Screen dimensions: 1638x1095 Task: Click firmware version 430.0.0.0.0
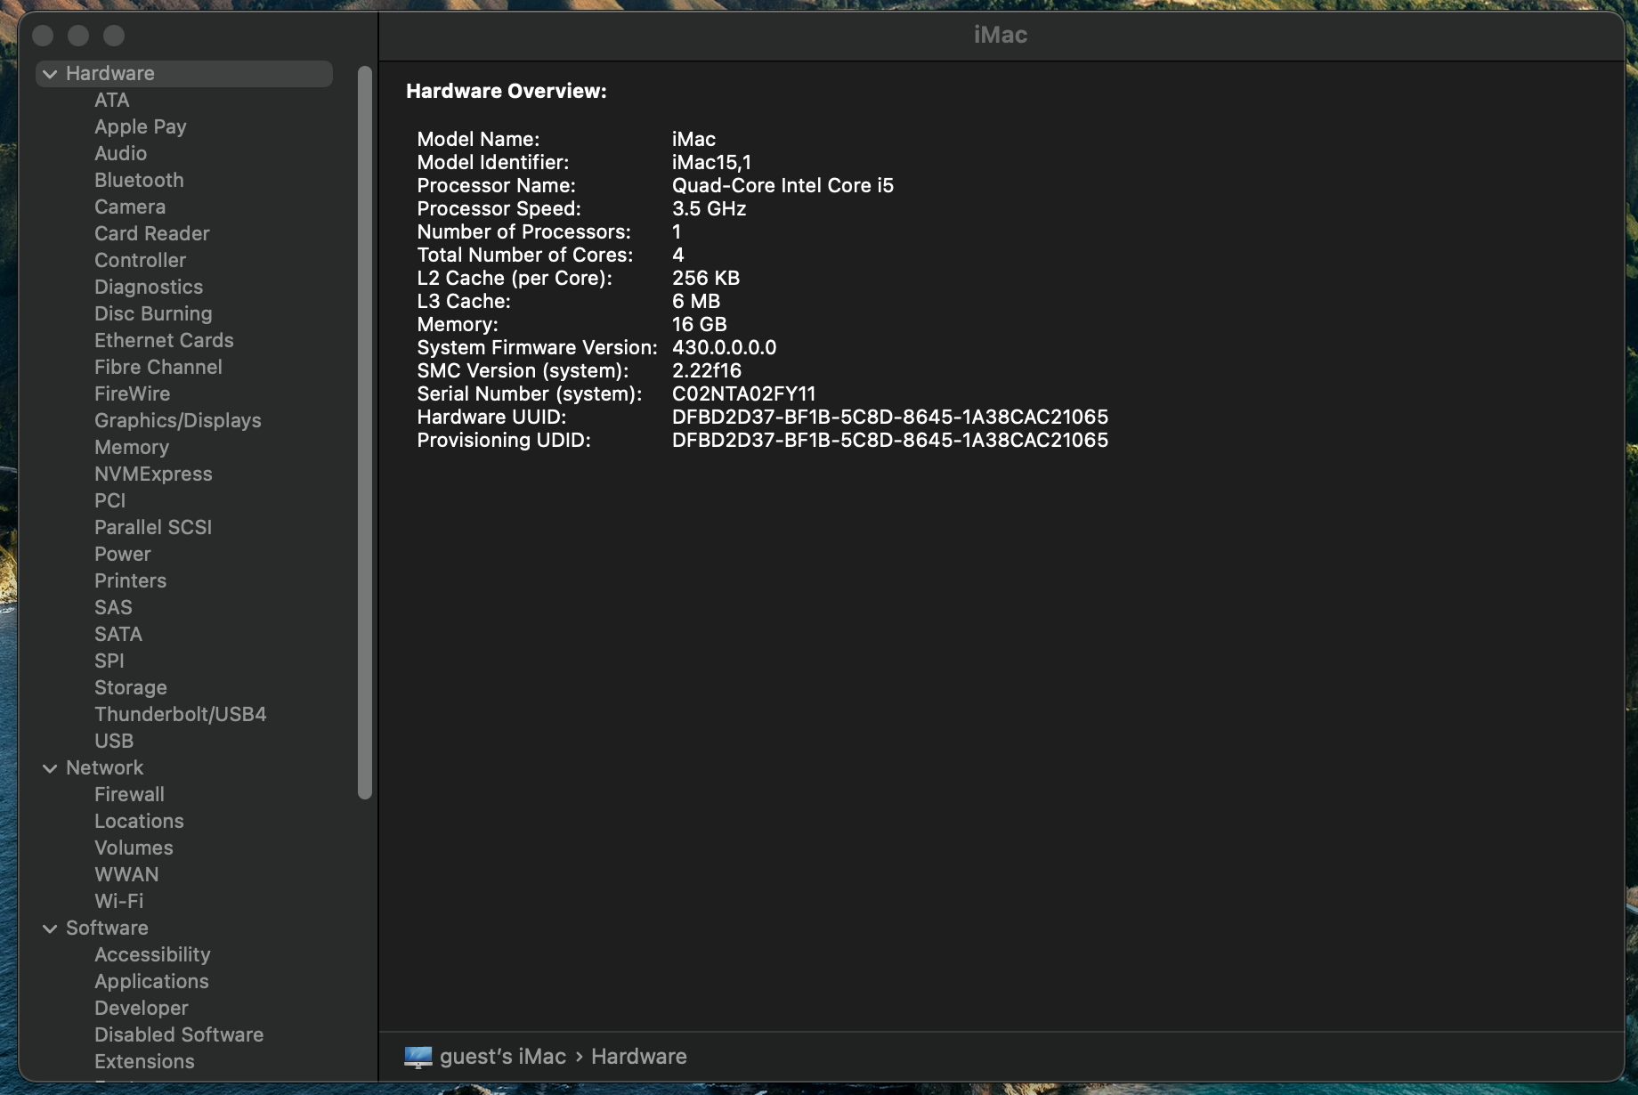point(724,347)
